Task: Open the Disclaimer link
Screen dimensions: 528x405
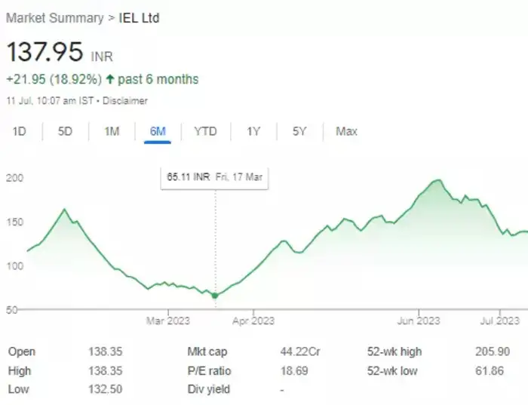Action: pos(125,100)
